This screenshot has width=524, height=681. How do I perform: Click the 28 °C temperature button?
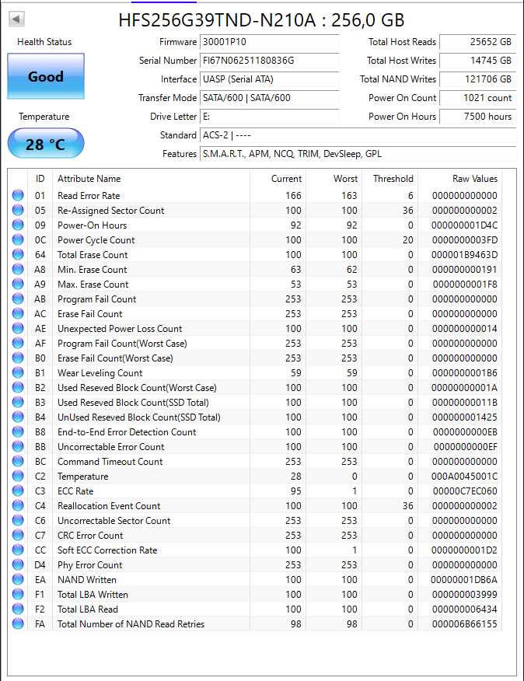click(46, 144)
